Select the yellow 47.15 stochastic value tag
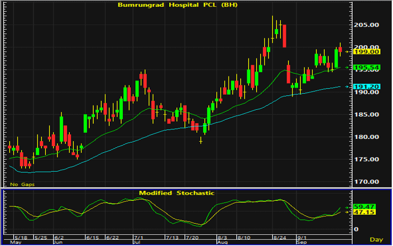This screenshot has height=246, width=393. [x=364, y=213]
